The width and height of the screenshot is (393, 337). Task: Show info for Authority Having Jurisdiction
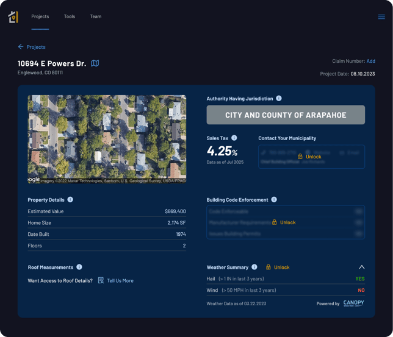point(279,98)
